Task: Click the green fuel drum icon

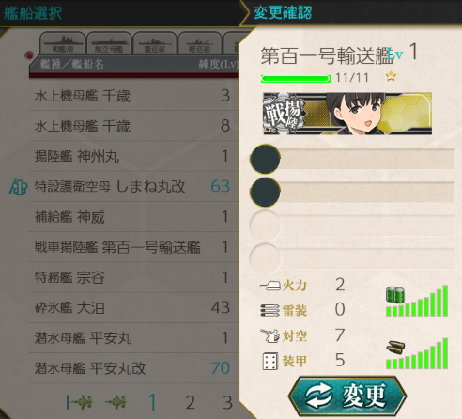Action: (395, 295)
